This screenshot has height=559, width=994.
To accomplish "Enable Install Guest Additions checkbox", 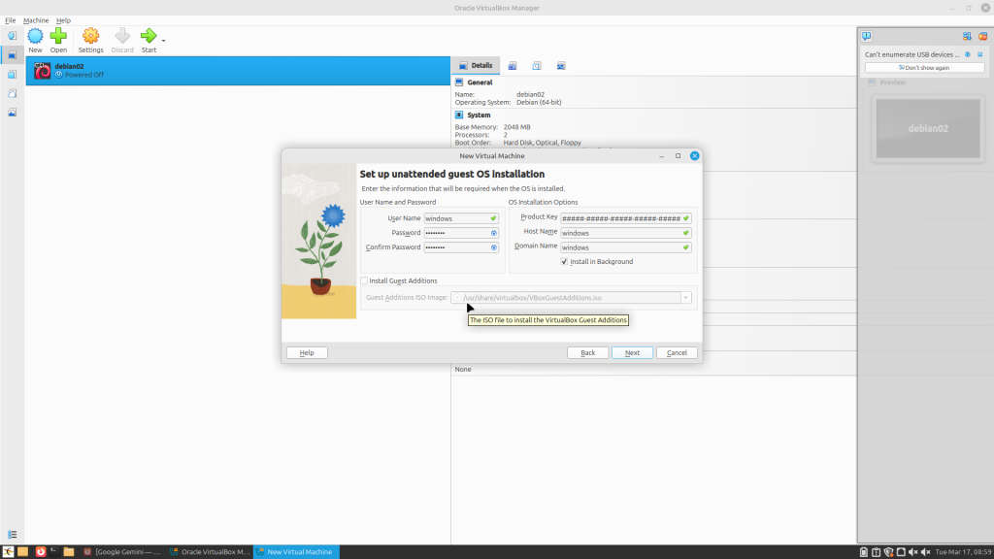I will click(x=364, y=280).
